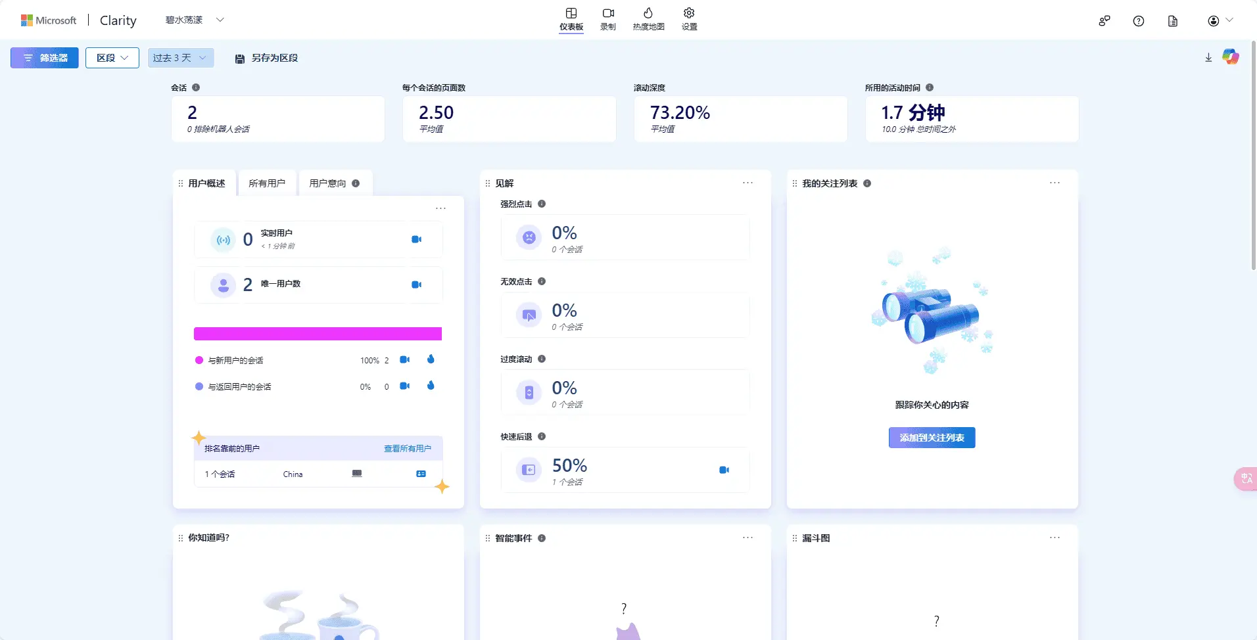The image size is (1257, 640).
Task: Expand the project name 碧水荡漾 dropdown
Action: click(195, 20)
